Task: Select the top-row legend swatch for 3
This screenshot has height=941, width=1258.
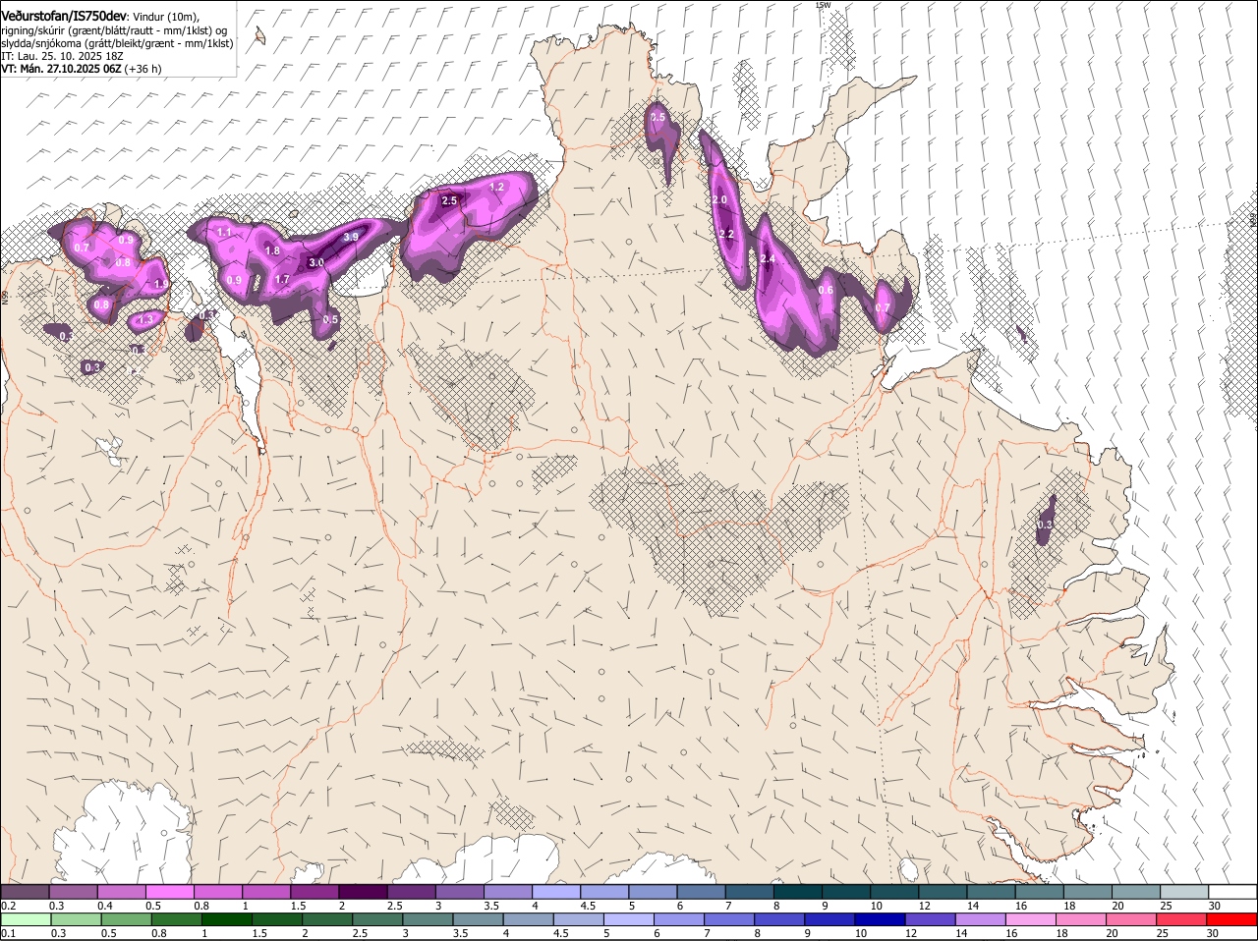Action: point(460,891)
